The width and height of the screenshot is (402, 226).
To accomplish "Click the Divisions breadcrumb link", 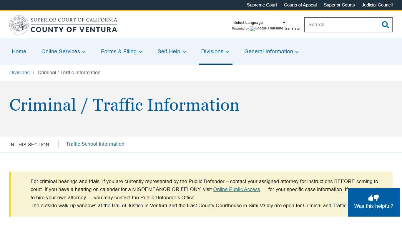I will (19, 72).
